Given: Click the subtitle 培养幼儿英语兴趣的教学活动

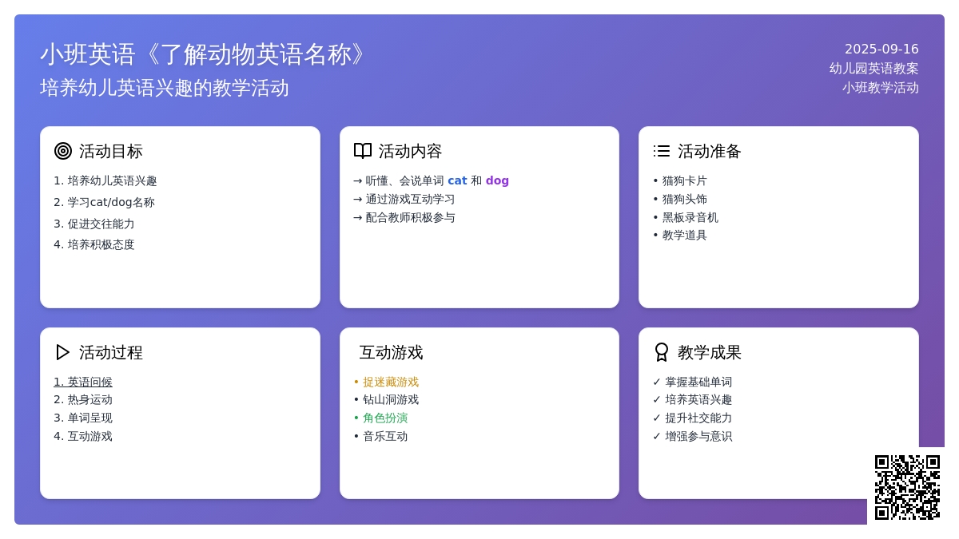Looking at the screenshot, I should pos(165,88).
